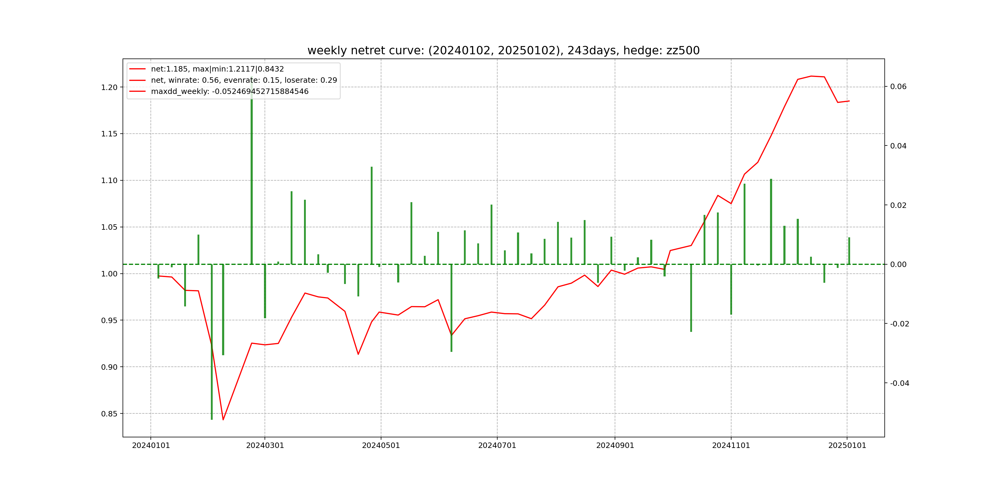Click the winrate legend entry text
This screenshot has height=491, width=983.
244,80
